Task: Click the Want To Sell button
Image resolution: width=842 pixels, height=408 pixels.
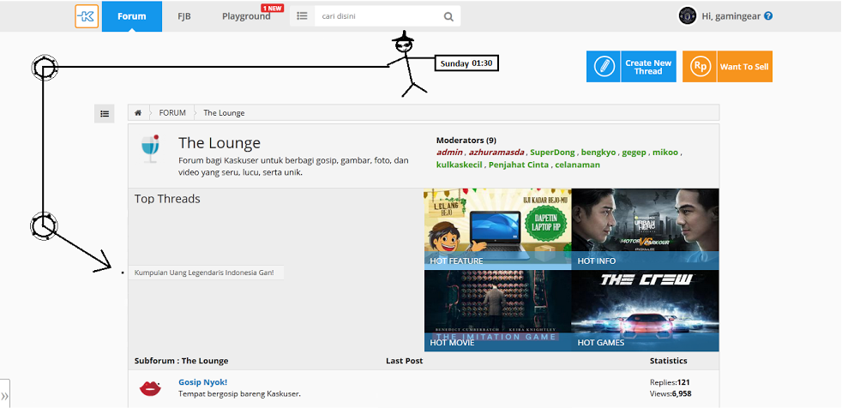Action: click(x=728, y=67)
